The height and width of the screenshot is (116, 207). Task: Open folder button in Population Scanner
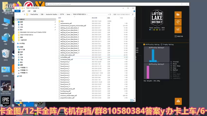[178, 15]
